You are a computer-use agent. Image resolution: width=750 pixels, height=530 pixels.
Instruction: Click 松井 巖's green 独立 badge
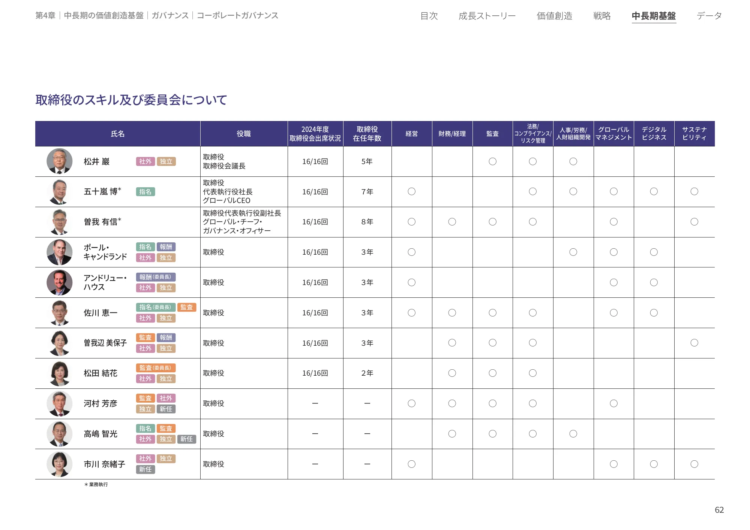[166, 161]
